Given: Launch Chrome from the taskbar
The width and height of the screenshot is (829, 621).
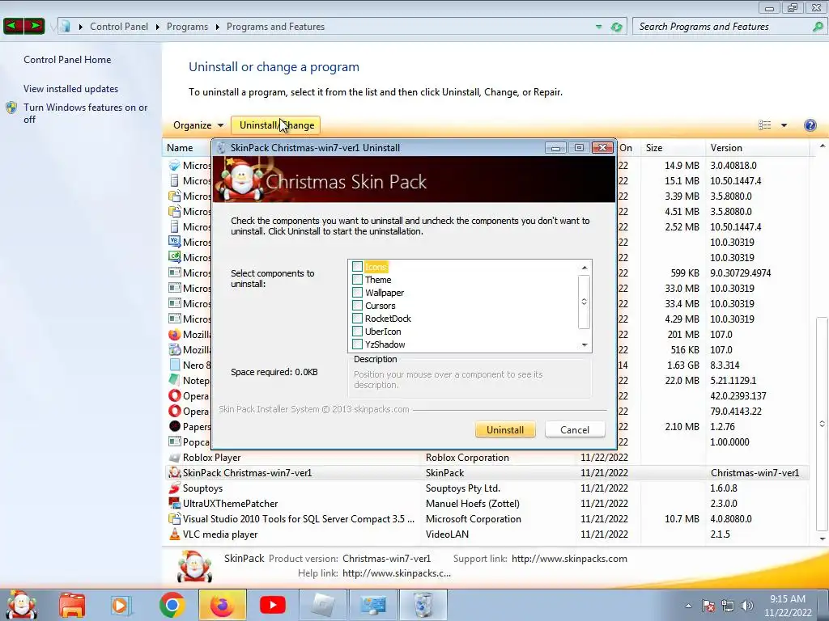Looking at the screenshot, I should click(172, 605).
